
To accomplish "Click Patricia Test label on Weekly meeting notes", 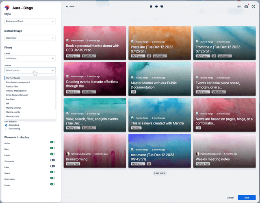I will [x=203, y=164].
